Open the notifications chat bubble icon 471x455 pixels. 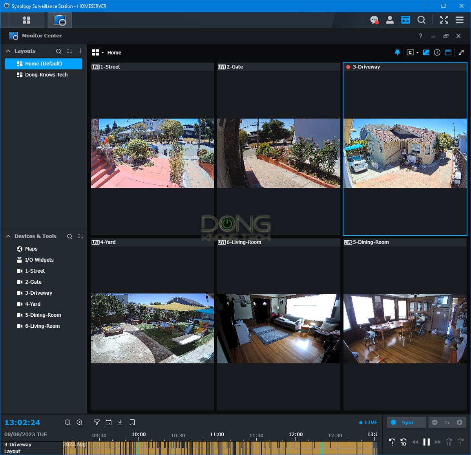374,20
